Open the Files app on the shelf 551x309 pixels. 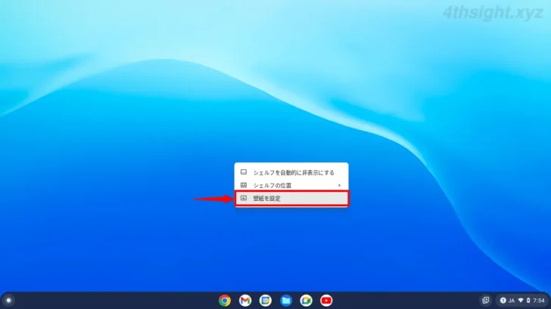tap(285, 301)
